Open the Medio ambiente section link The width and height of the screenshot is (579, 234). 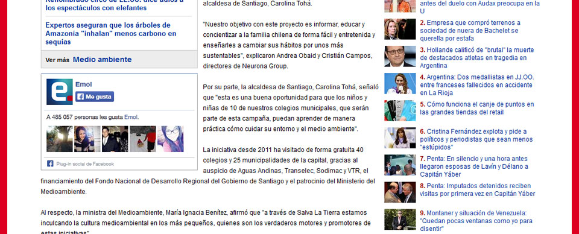[102, 60]
